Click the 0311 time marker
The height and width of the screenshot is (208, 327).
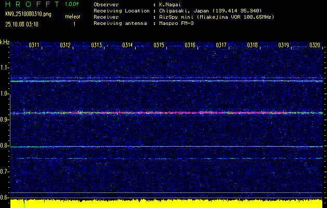pyautogui.click(x=34, y=45)
